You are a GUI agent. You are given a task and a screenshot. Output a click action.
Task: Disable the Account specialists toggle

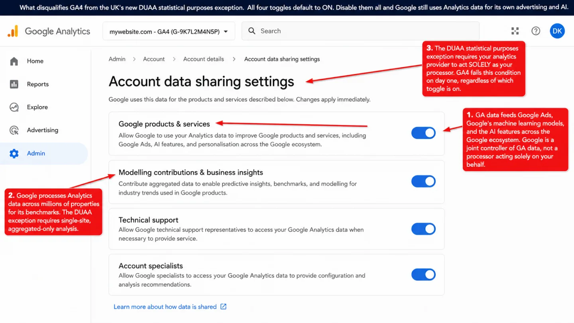(423, 274)
